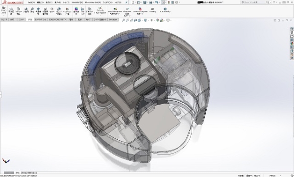The image size is (294, 177).
Task: Switch to the Simulation ribbon tab
Action: pos(113,20)
